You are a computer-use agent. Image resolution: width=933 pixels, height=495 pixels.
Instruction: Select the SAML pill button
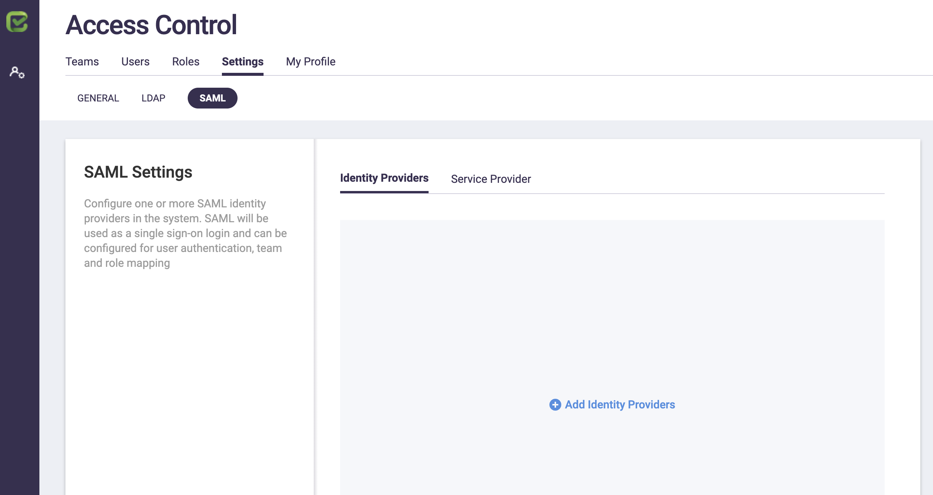tap(212, 98)
